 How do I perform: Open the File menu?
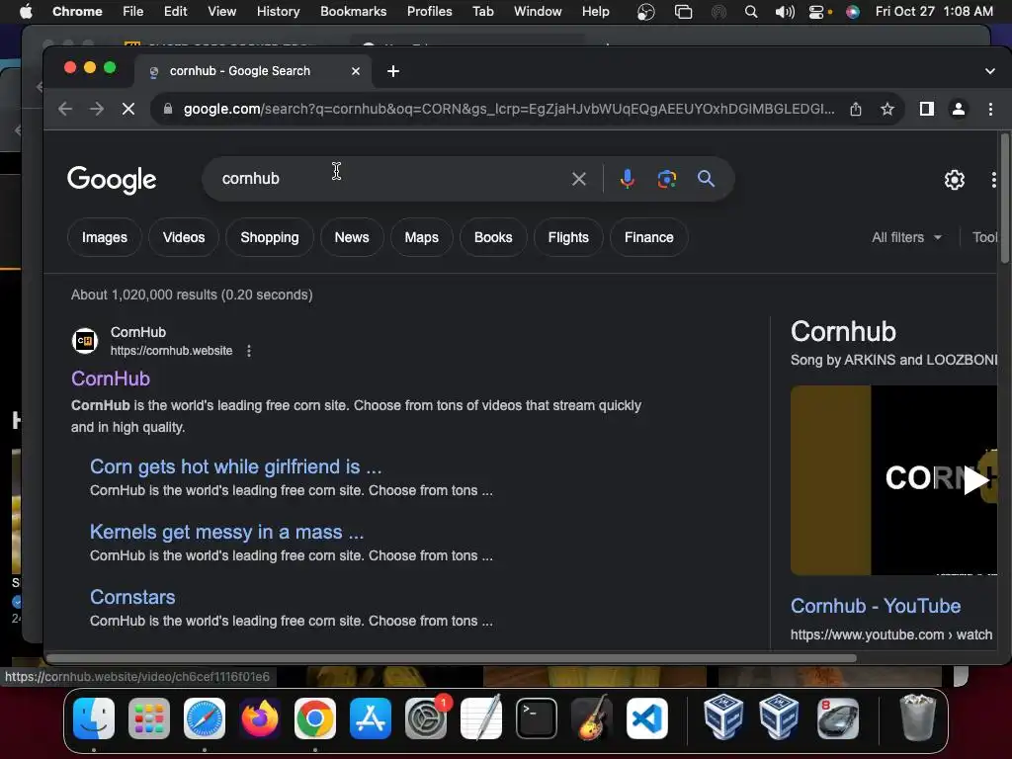[133, 12]
